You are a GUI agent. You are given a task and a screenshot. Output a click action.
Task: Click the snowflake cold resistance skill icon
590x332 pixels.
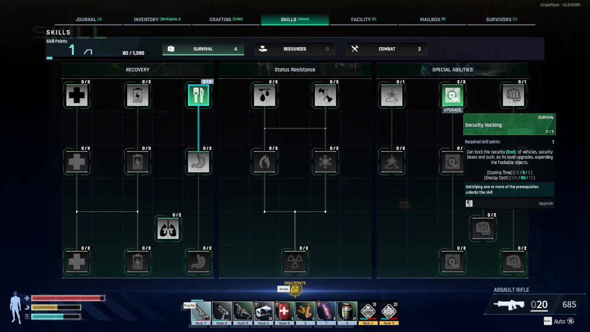coord(325,162)
